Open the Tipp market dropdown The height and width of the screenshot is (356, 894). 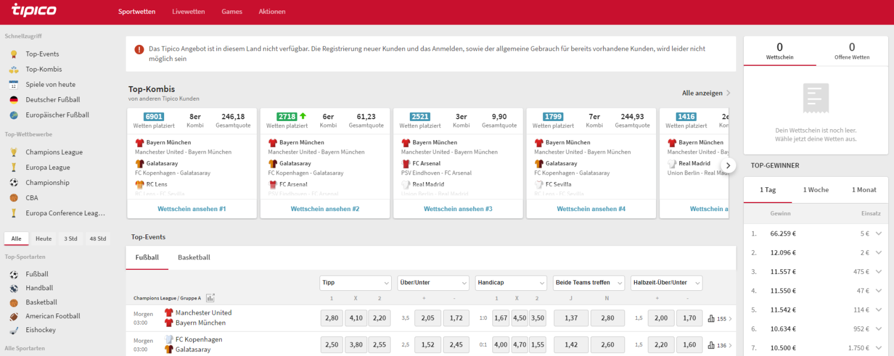tap(355, 283)
